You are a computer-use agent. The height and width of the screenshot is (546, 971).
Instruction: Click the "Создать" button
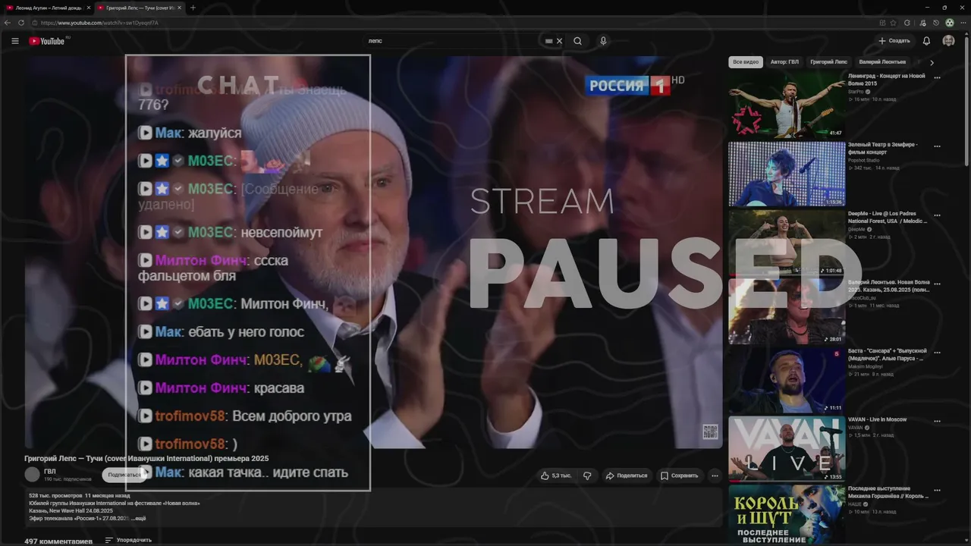click(x=894, y=41)
